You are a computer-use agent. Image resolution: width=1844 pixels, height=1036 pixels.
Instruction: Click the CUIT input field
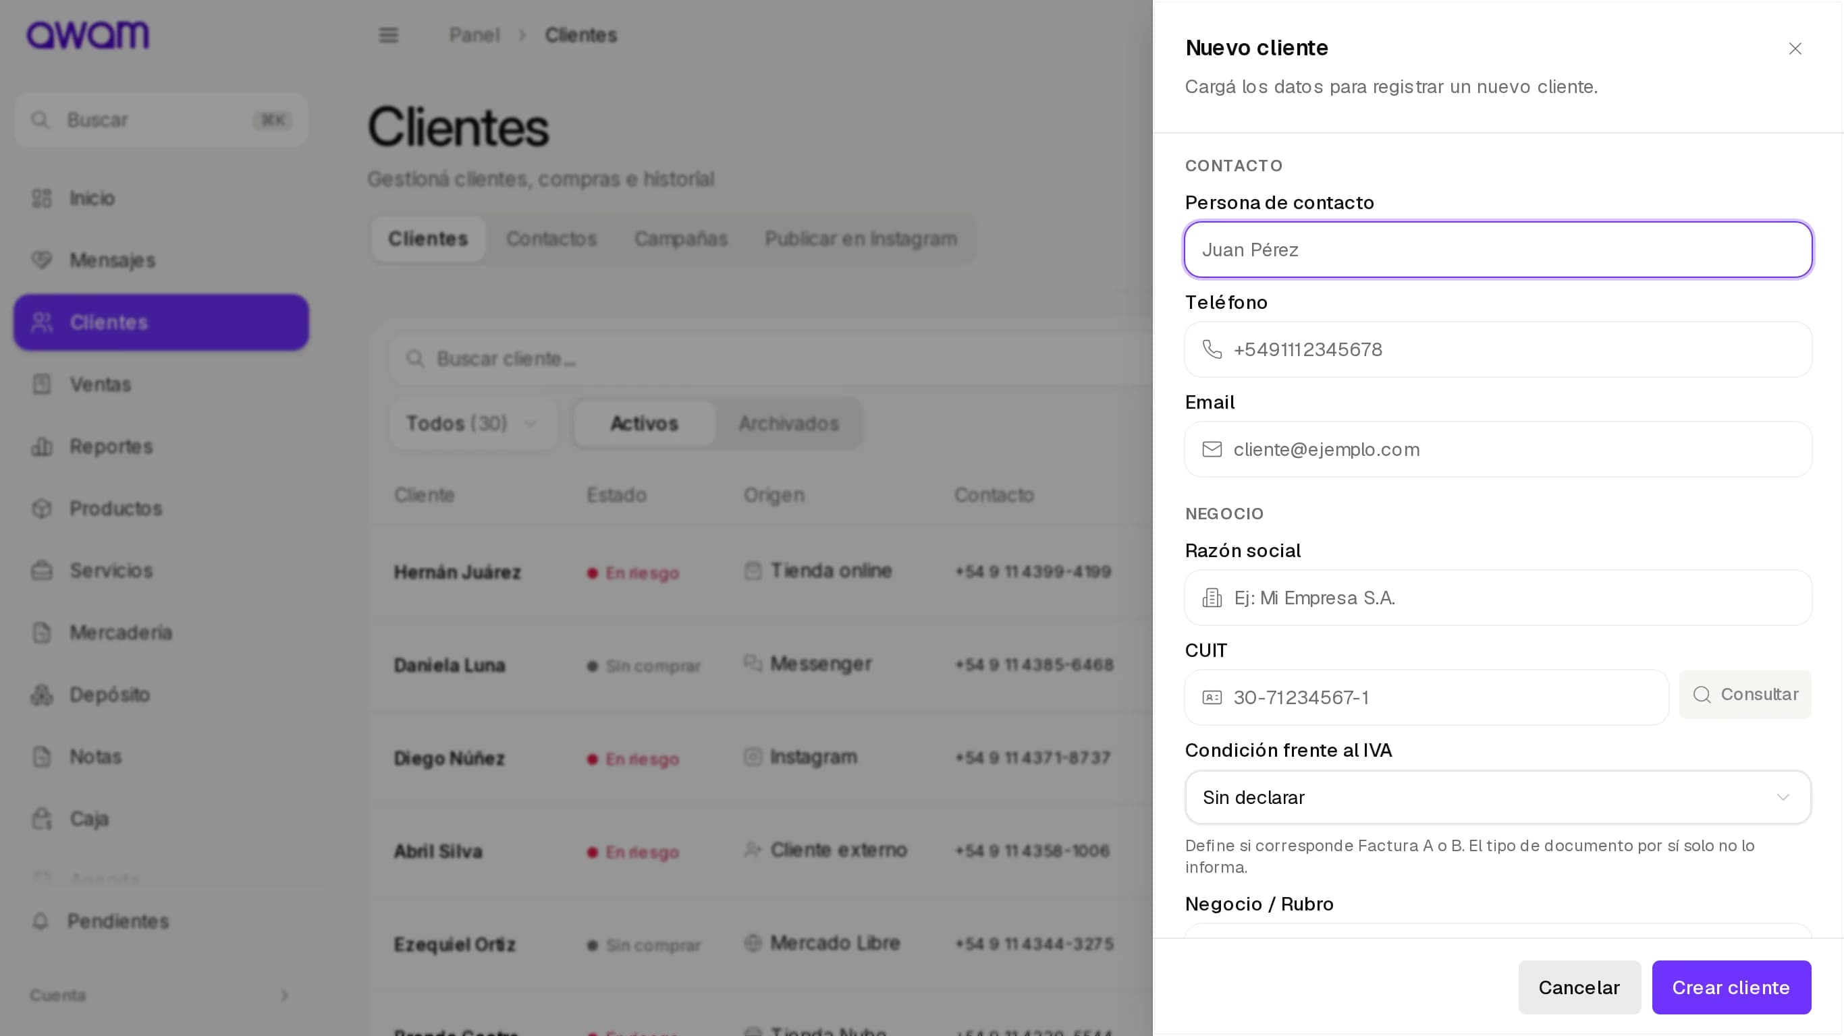(1426, 697)
